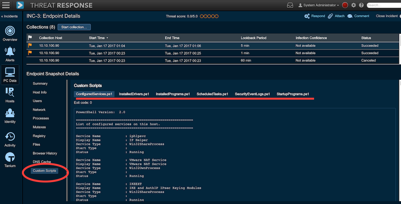The width and height of the screenshot is (401, 204).
Task: Open Registry snapshot section
Action: [x=39, y=136]
